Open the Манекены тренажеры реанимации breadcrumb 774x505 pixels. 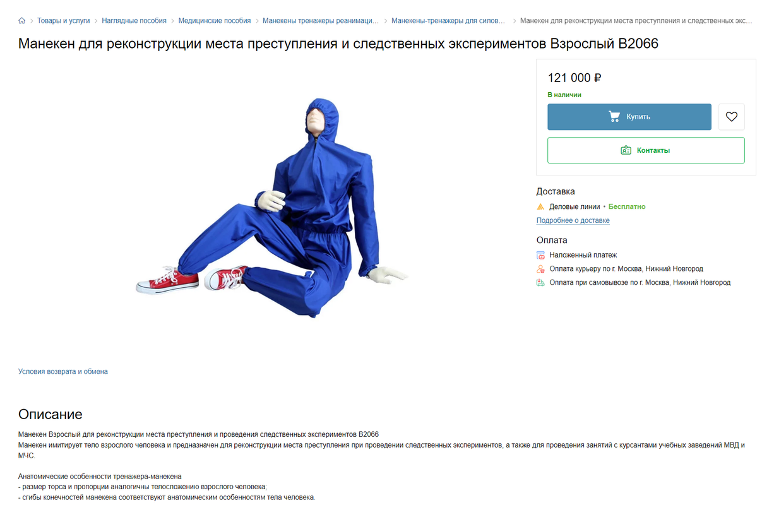coord(321,21)
